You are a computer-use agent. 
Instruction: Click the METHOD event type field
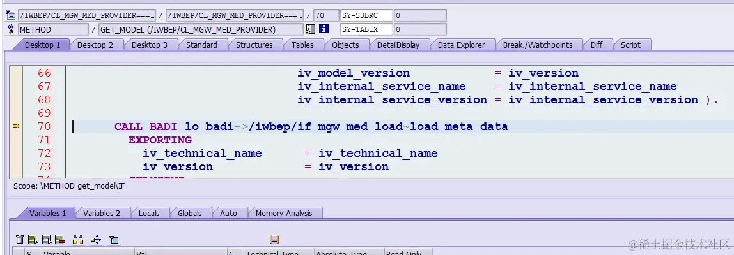click(x=53, y=29)
